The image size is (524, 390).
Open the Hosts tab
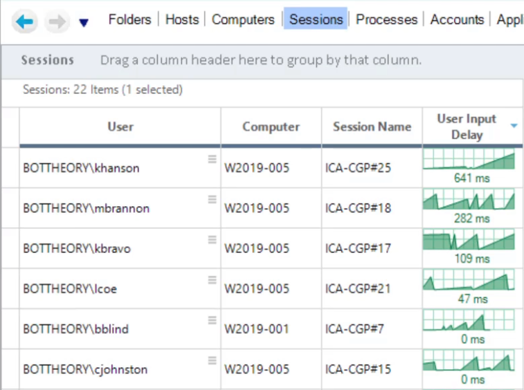point(182,19)
